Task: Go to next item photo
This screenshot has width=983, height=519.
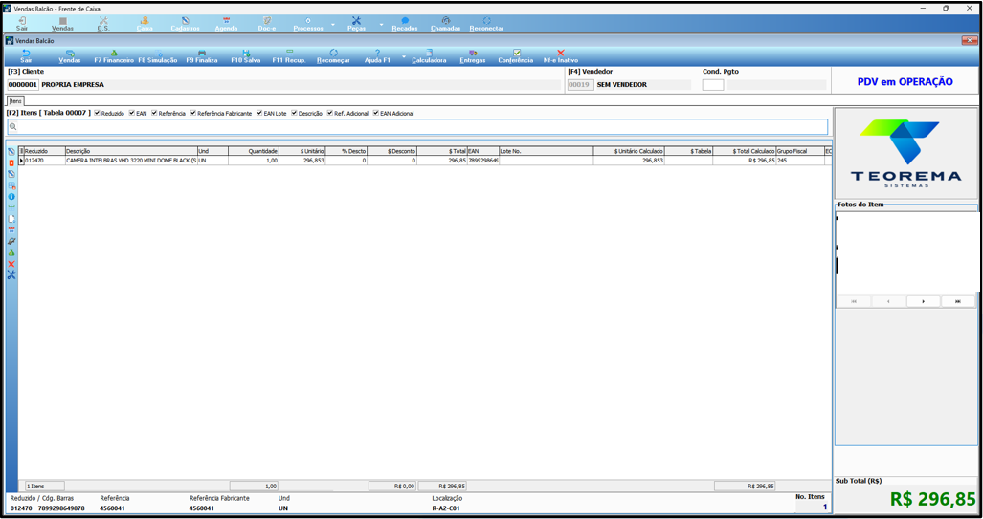Action: click(x=924, y=301)
